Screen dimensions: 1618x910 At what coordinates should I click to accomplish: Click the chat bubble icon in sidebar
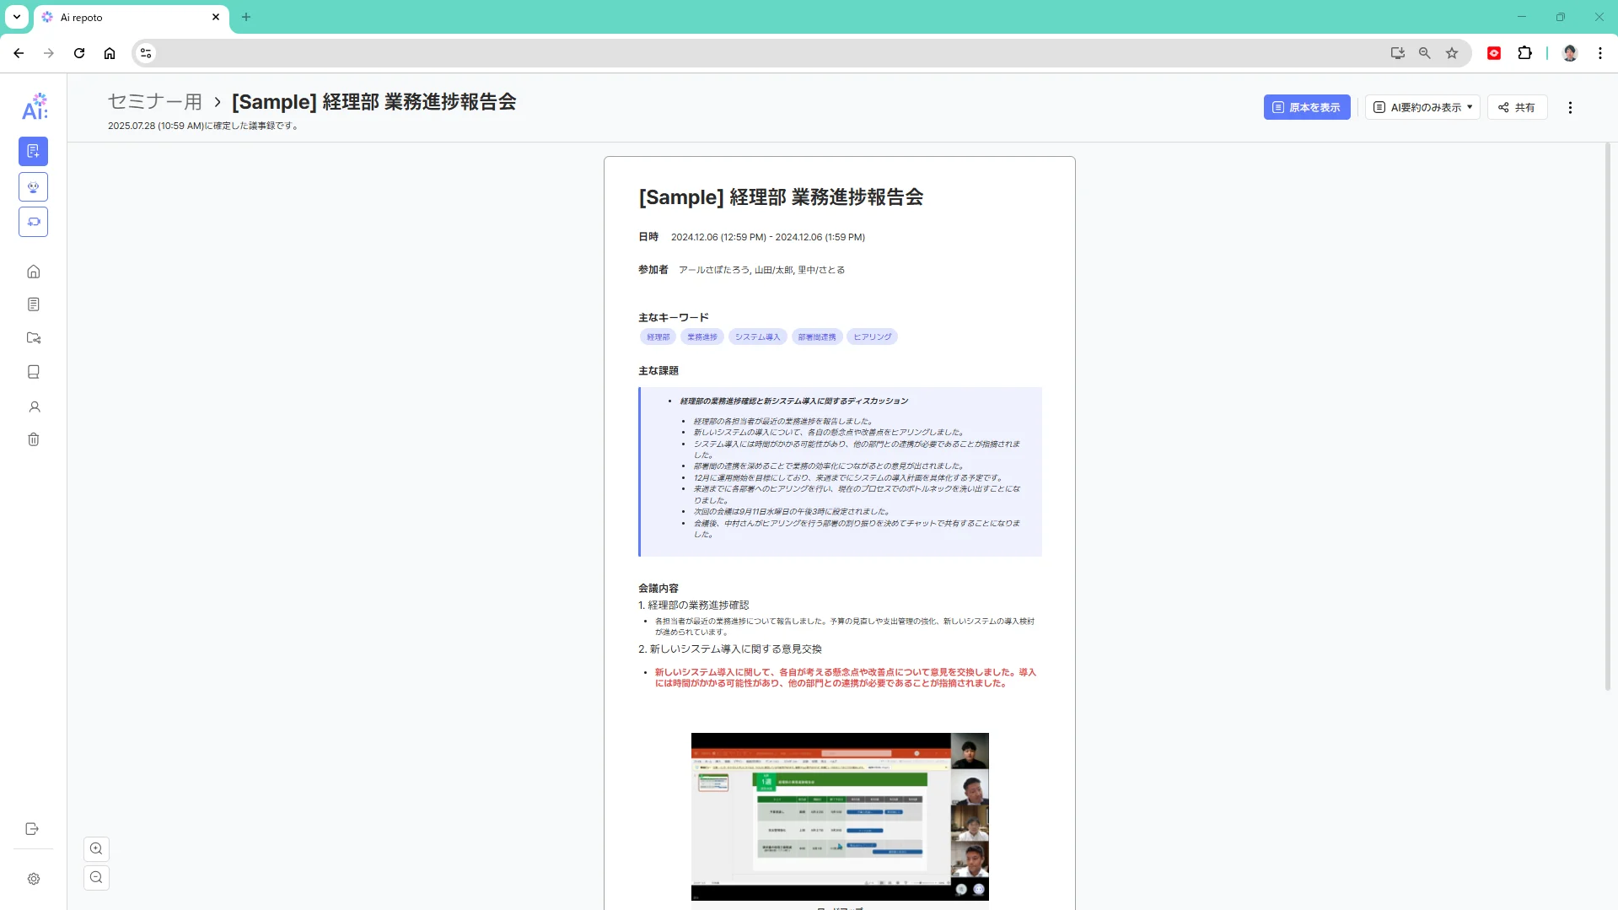click(x=34, y=222)
